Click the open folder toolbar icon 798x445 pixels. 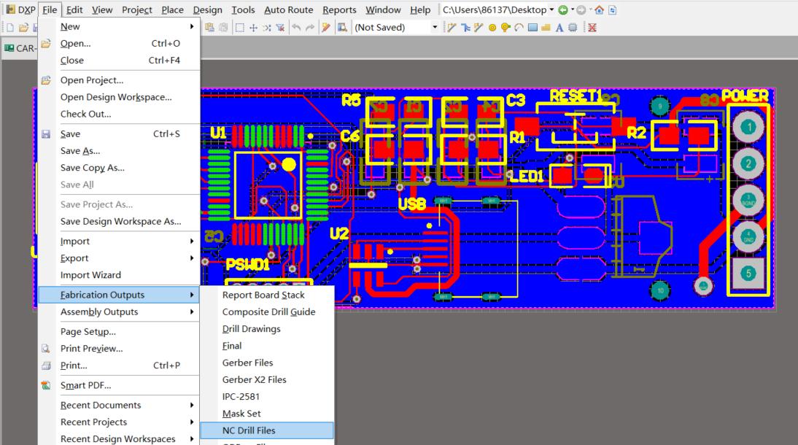[x=23, y=28]
